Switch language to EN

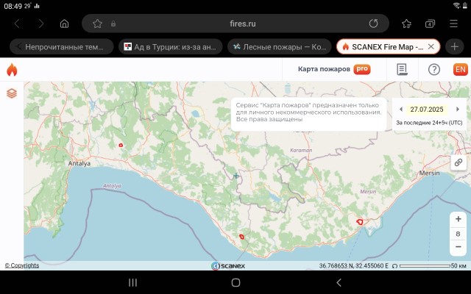[460, 70]
